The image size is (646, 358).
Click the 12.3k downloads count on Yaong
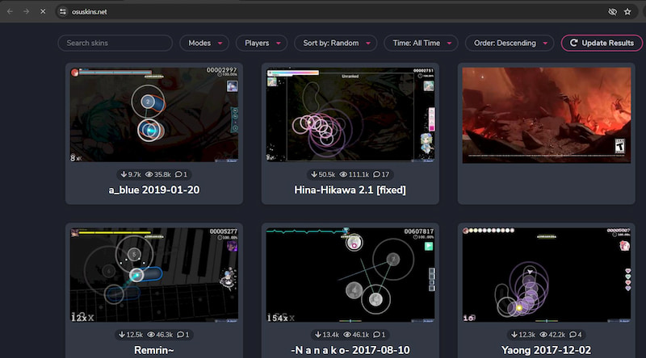[523, 335]
